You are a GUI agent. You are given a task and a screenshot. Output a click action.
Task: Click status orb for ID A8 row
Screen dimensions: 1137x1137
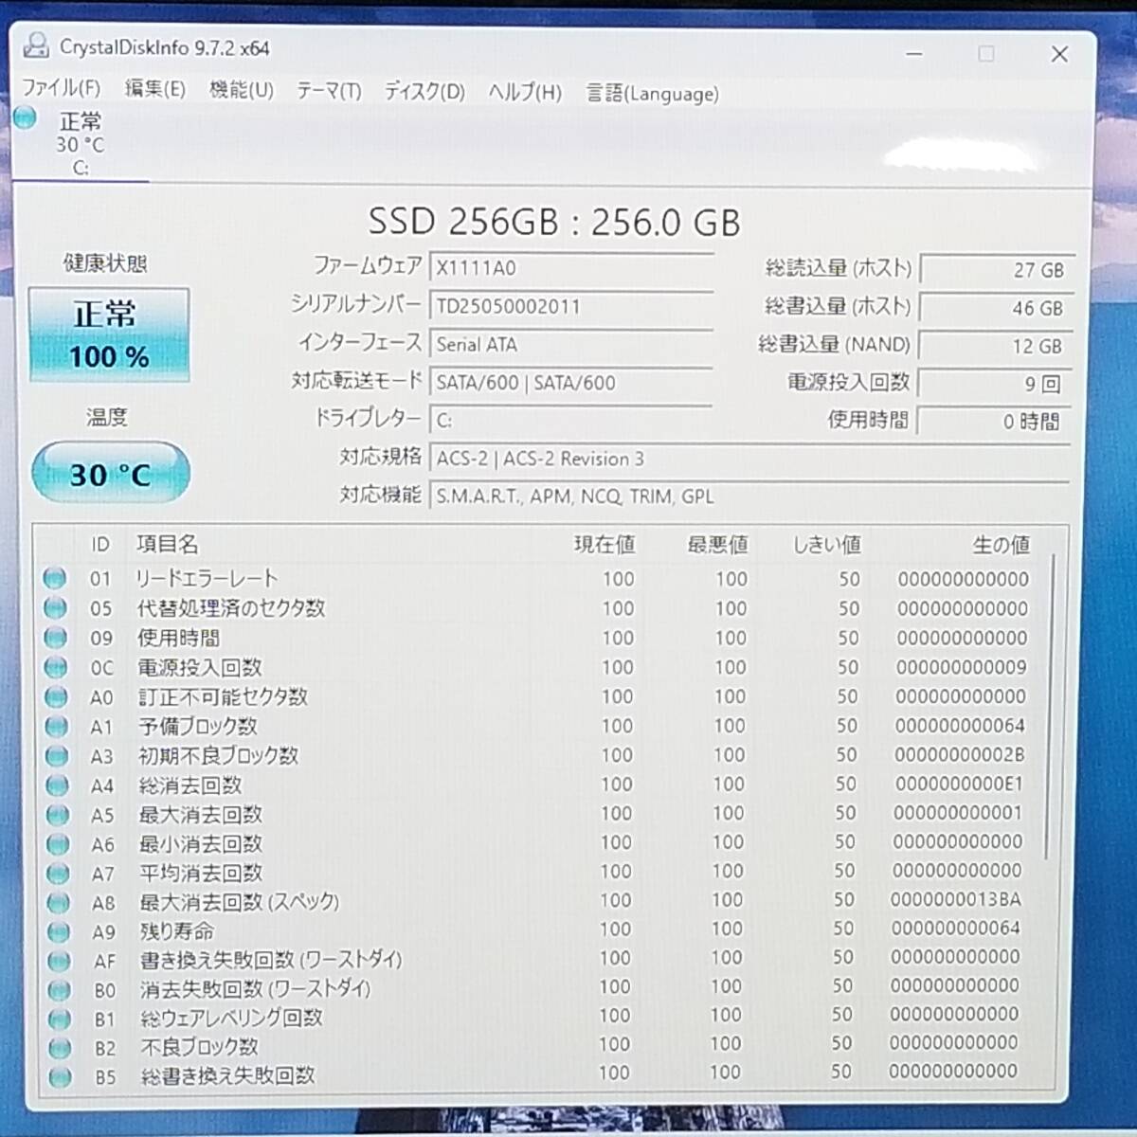tap(59, 903)
